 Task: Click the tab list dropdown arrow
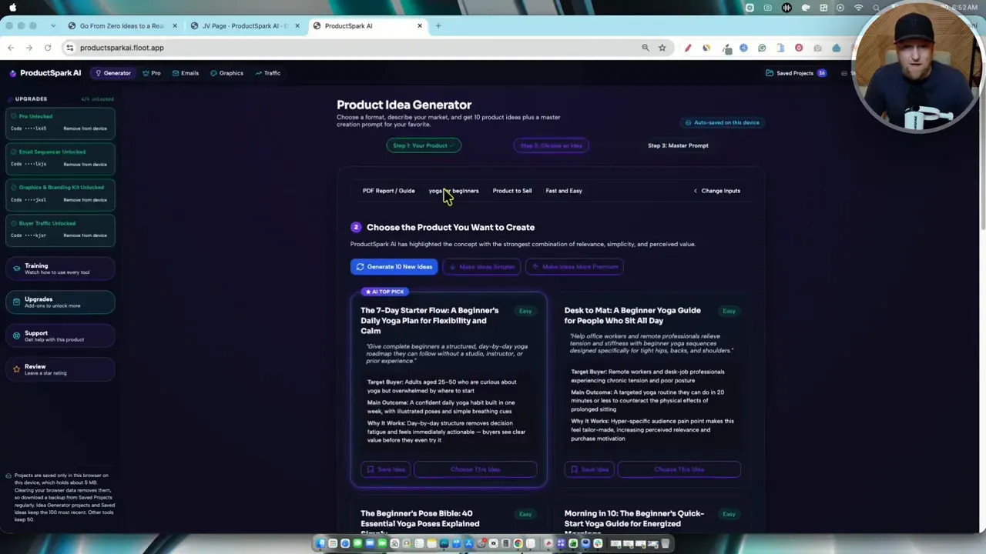(x=52, y=26)
